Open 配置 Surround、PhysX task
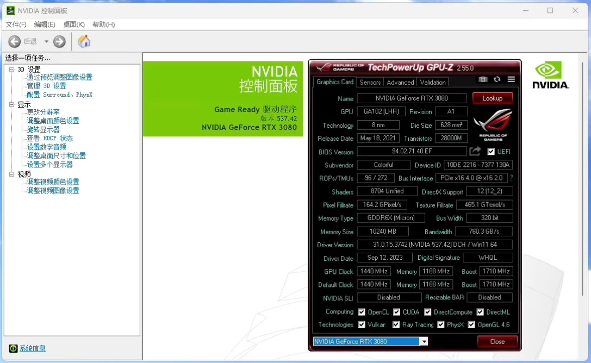 (60, 95)
